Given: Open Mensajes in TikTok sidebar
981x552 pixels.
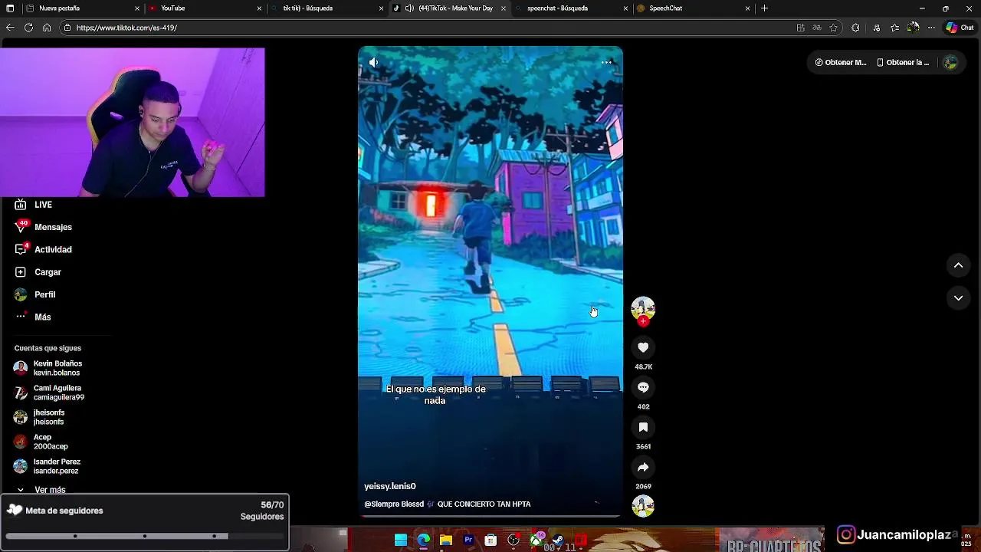Looking at the screenshot, I should (x=44, y=227).
